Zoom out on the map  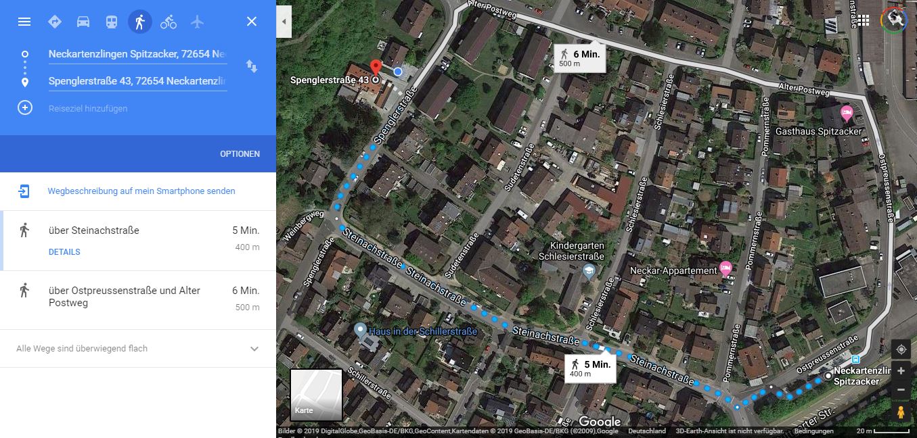[x=901, y=390]
